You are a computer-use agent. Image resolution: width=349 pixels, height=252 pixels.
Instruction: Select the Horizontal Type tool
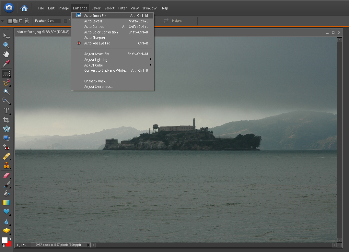pos(6,111)
